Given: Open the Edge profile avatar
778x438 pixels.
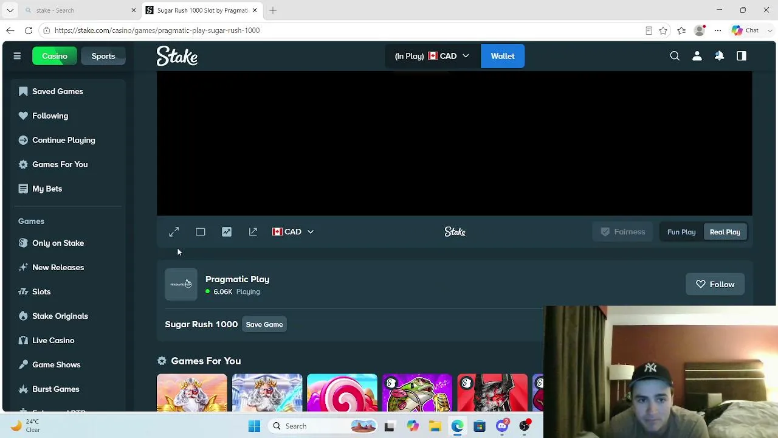Looking at the screenshot, I should tap(700, 30).
